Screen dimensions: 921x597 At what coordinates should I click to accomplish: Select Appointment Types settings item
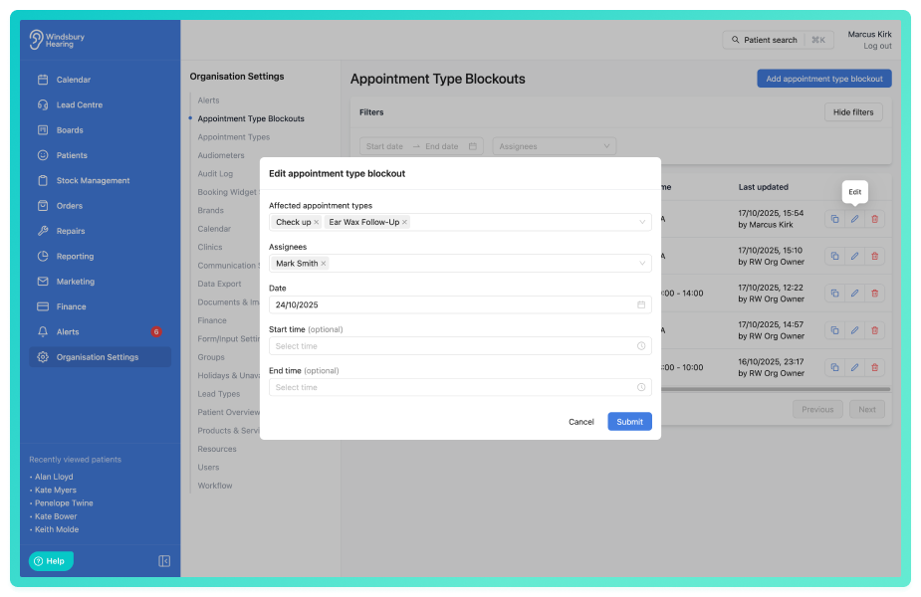tap(234, 137)
